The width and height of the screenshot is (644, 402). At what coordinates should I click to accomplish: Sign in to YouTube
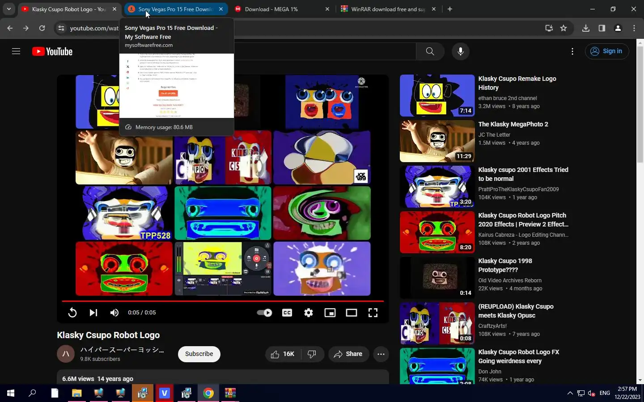click(x=607, y=51)
